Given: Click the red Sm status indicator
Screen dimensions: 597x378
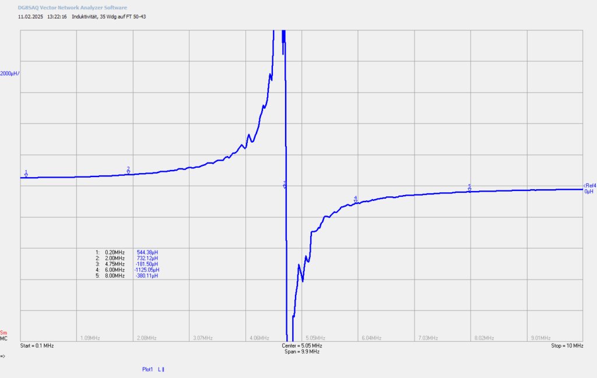Looking at the screenshot, I should pyautogui.click(x=3, y=333).
